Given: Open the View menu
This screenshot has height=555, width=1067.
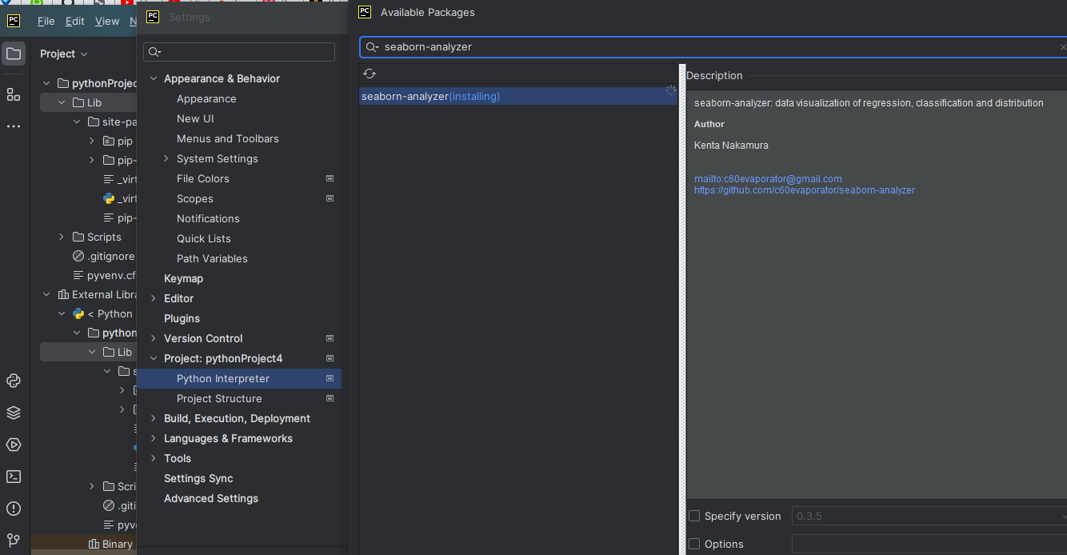Looking at the screenshot, I should coord(107,22).
